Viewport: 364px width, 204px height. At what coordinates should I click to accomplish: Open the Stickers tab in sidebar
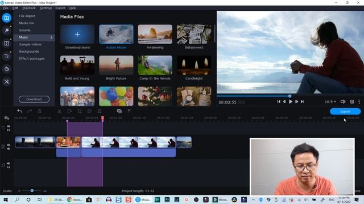click(x=6, y=69)
